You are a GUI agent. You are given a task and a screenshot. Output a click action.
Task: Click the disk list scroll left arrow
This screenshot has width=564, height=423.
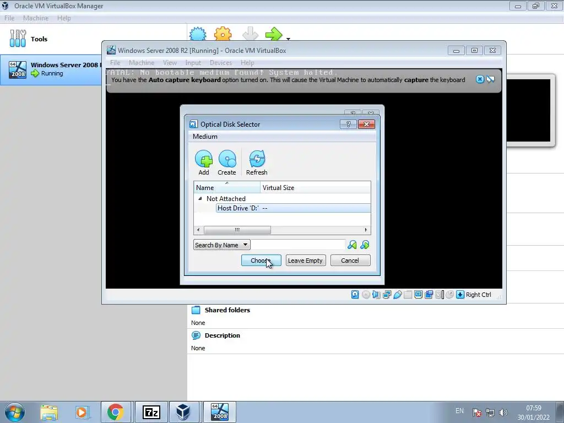point(198,230)
